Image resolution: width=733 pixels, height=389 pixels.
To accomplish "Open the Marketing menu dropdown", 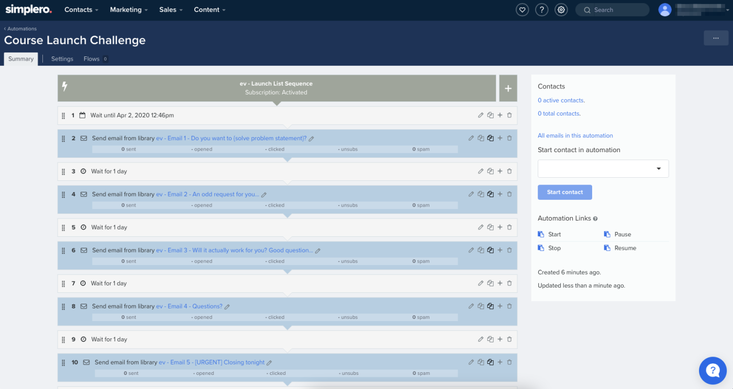I will 128,10.
